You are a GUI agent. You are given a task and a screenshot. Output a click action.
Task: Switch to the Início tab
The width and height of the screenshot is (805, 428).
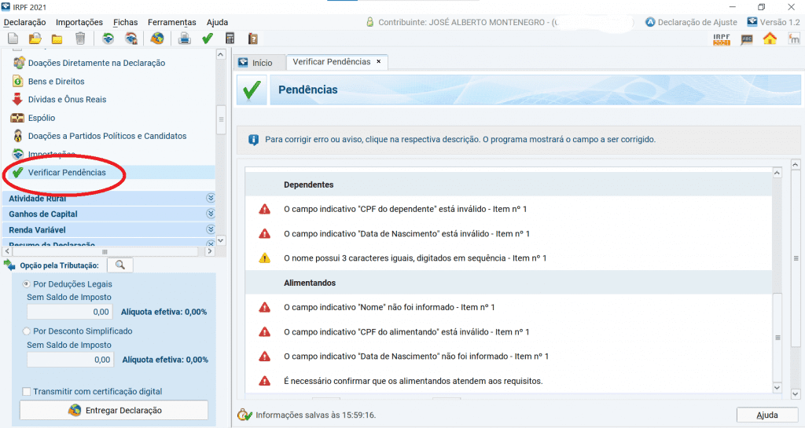[261, 63]
